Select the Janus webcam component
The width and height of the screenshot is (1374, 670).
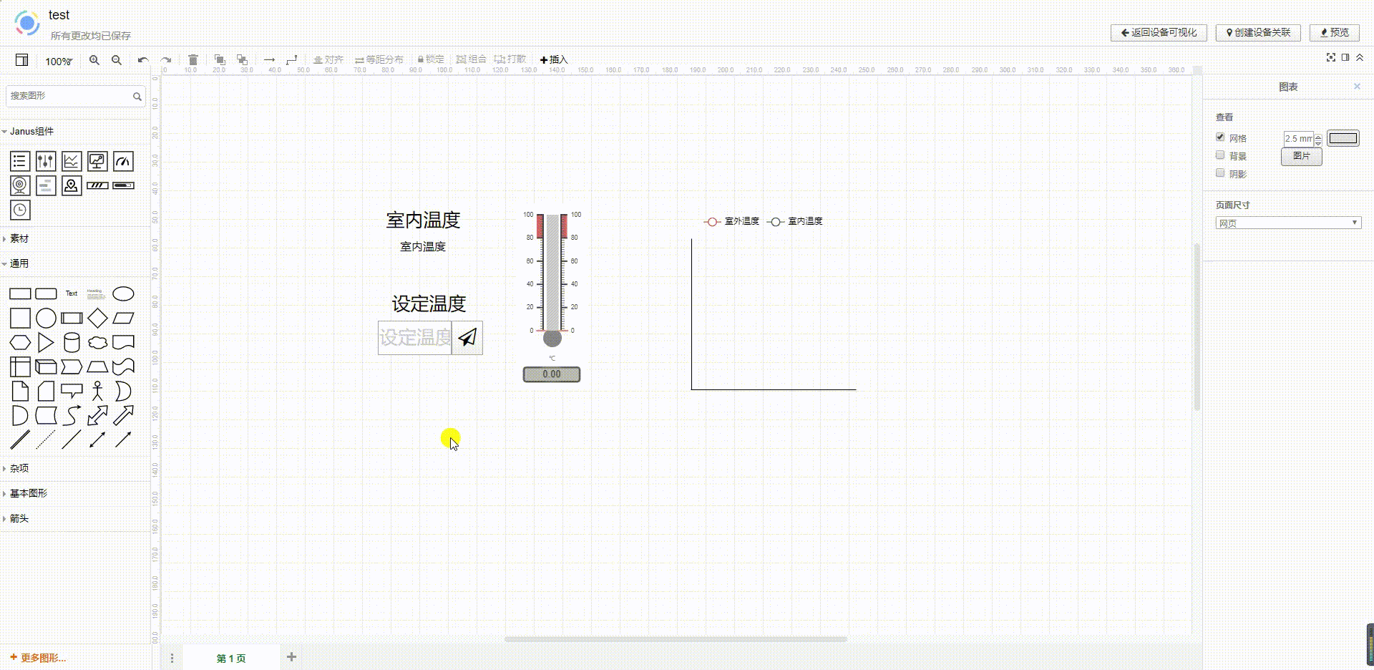tap(20, 185)
